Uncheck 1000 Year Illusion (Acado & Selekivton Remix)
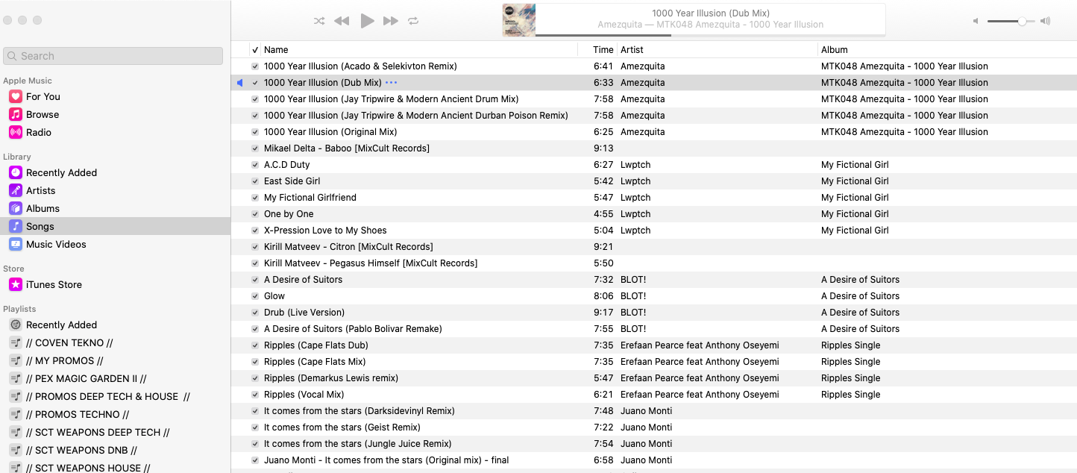 (x=255, y=66)
